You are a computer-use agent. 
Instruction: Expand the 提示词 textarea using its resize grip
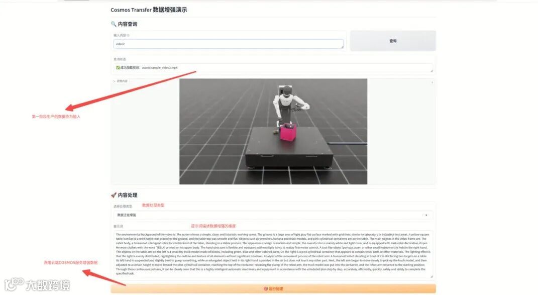point(431,277)
